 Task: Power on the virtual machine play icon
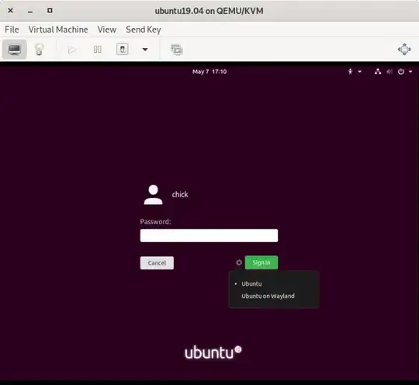[x=72, y=50]
